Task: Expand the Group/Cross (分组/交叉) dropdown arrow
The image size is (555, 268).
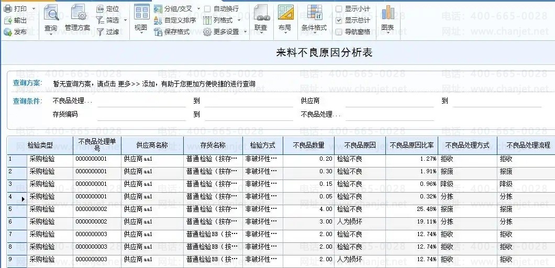Action: point(197,9)
